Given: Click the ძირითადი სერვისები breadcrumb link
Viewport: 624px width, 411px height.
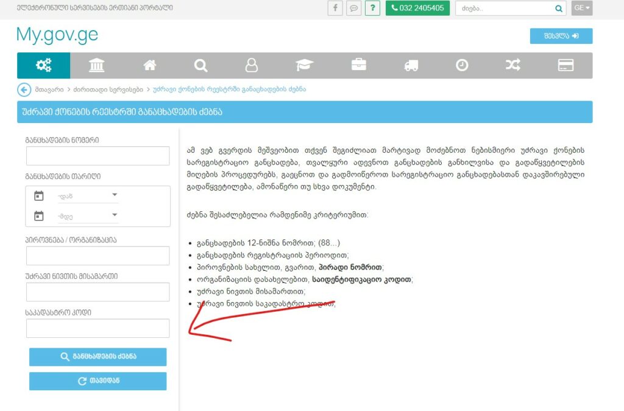Looking at the screenshot, I should (x=108, y=90).
